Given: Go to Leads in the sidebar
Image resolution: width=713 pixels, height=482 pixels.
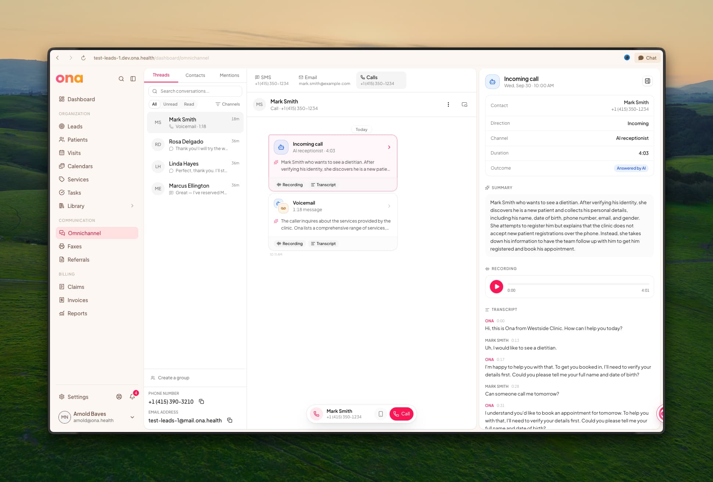Looking at the screenshot, I should pos(97,126).
